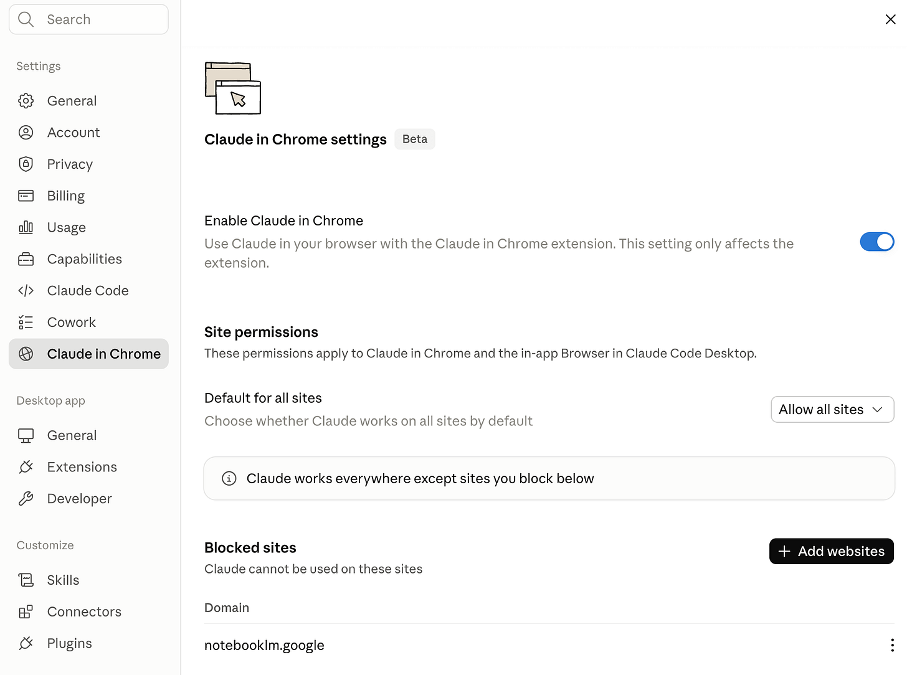Viewport: 907px width, 675px height.
Task: Click the Developer wrench icon
Action: click(26, 498)
